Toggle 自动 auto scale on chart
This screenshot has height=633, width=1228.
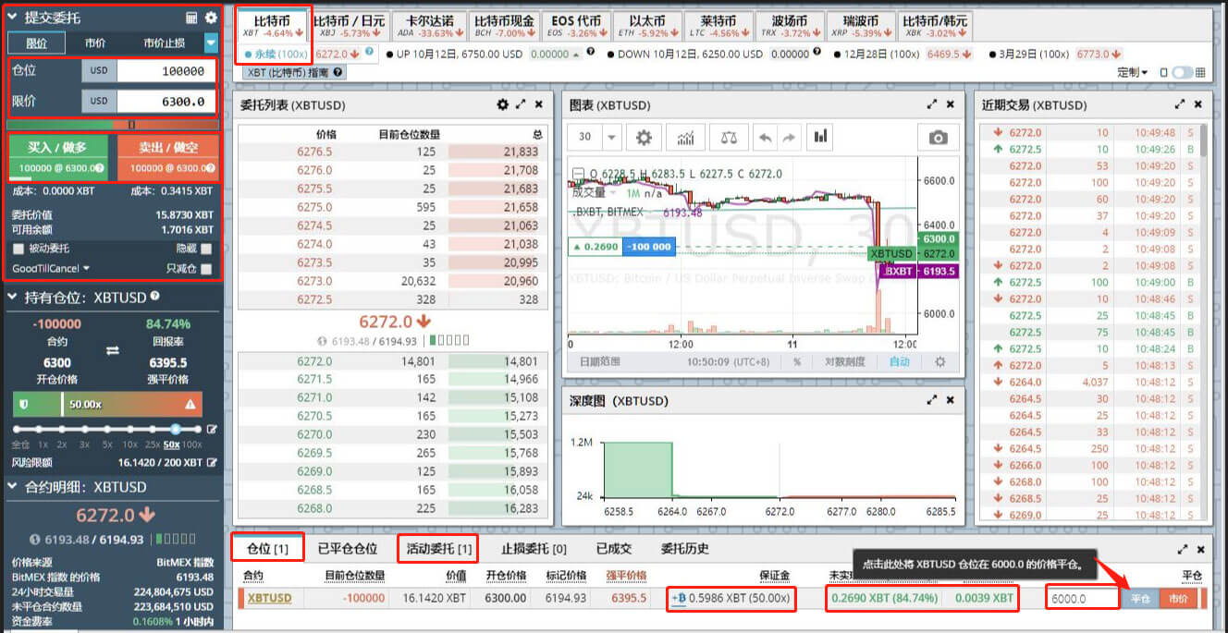[x=900, y=362]
